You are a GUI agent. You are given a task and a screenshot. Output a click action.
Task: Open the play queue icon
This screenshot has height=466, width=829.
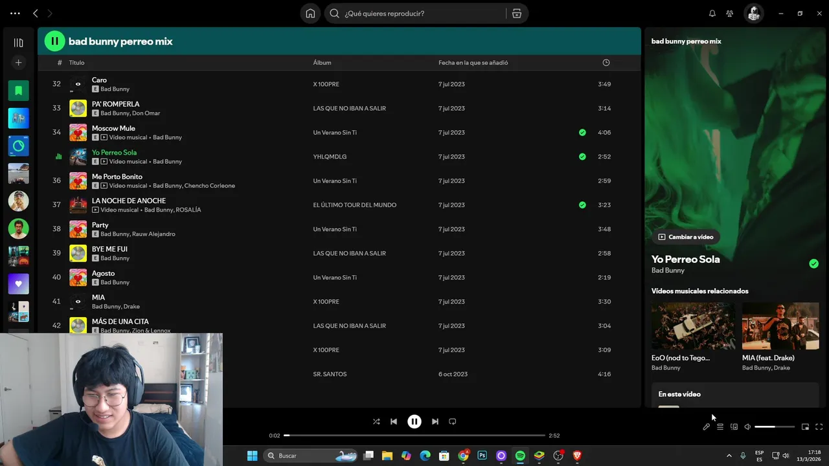pyautogui.click(x=720, y=427)
